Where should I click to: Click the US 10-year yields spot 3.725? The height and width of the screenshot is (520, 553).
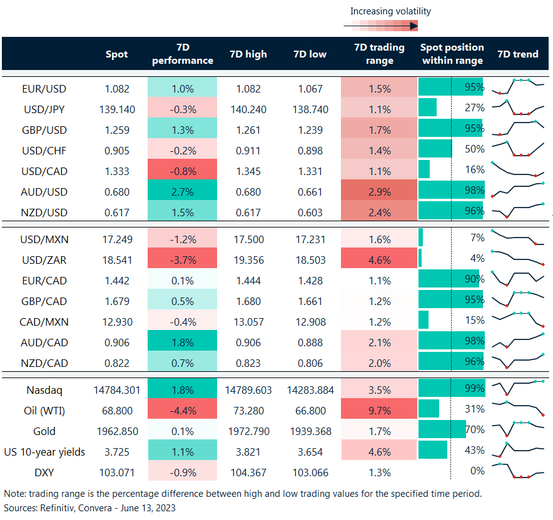[x=117, y=452]
